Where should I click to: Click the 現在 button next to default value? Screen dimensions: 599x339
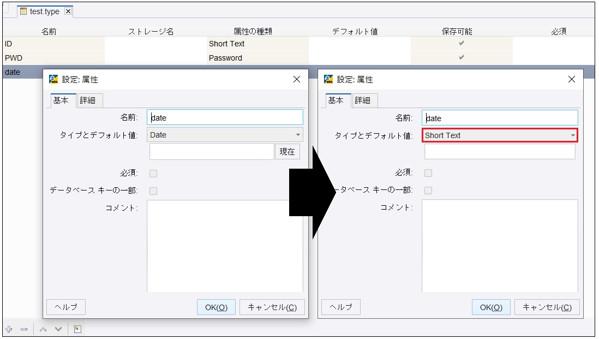287,151
